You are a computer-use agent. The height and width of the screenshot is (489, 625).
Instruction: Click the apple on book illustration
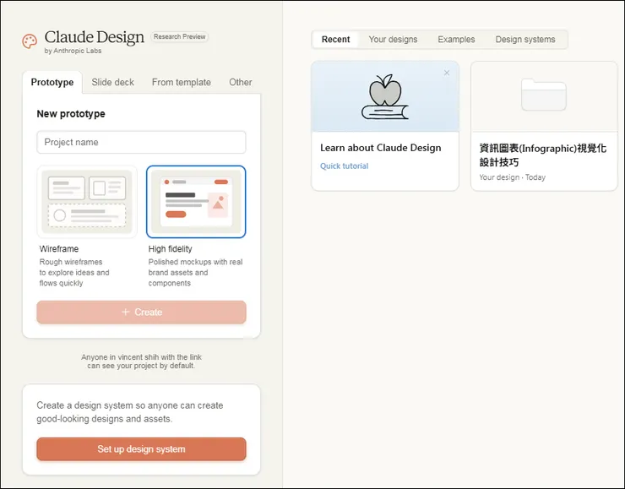click(x=385, y=96)
